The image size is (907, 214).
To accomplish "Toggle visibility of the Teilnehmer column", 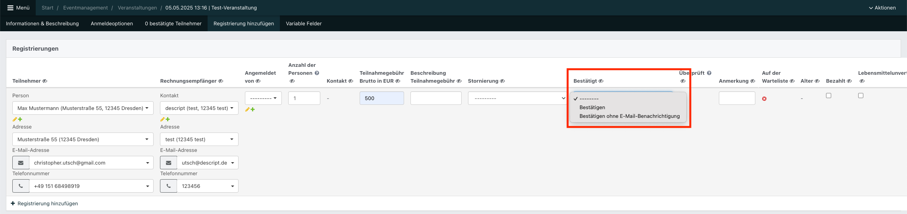I will tap(45, 81).
